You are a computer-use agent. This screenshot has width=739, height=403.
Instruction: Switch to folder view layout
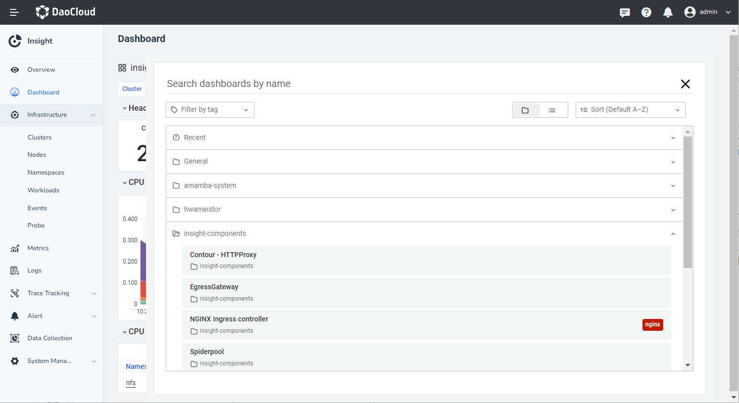(x=526, y=110)
